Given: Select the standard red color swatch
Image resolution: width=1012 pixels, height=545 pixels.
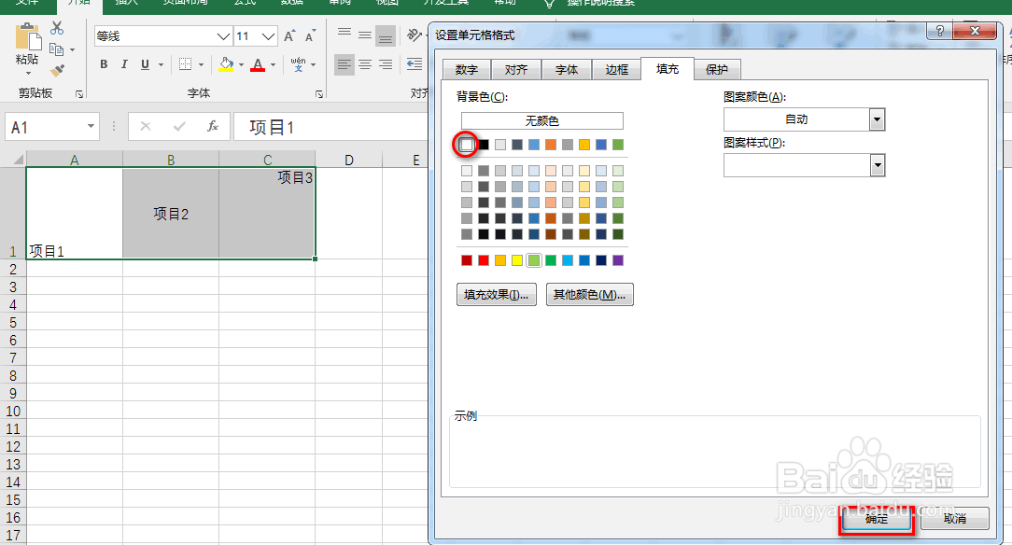Looking at the screenshot, I should (484, 260).
